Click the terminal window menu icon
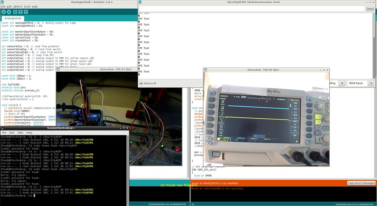The width and height of the screenshot is (377, 206). tap(2, 128)
